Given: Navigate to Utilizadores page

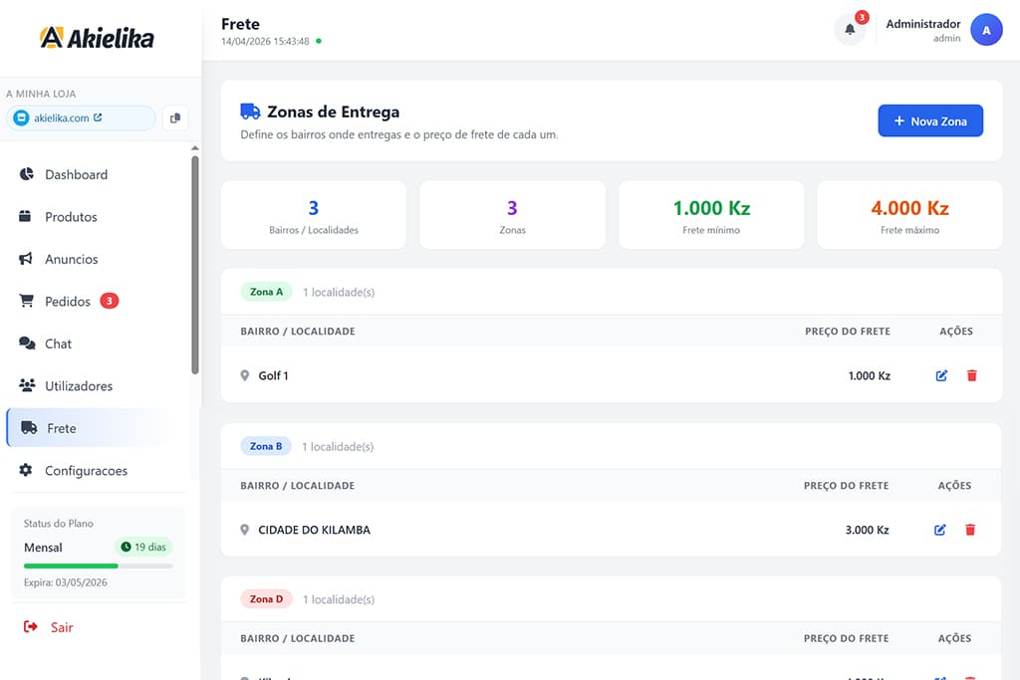Looking at the screenshot, I should point(78,386).
